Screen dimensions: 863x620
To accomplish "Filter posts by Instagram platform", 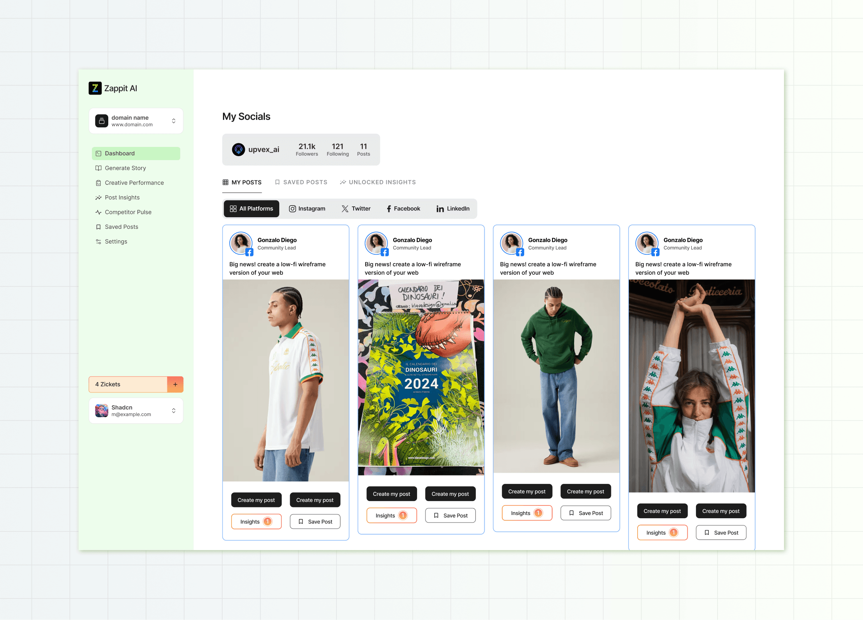I will [307, 209].
